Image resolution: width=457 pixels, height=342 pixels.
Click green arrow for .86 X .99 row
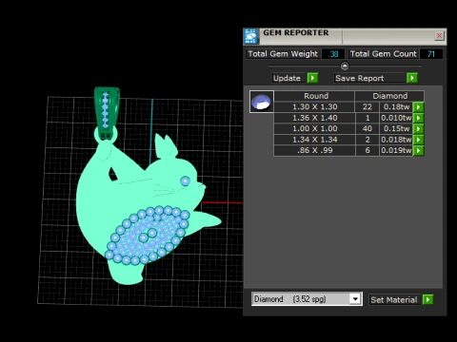[418, 150]
